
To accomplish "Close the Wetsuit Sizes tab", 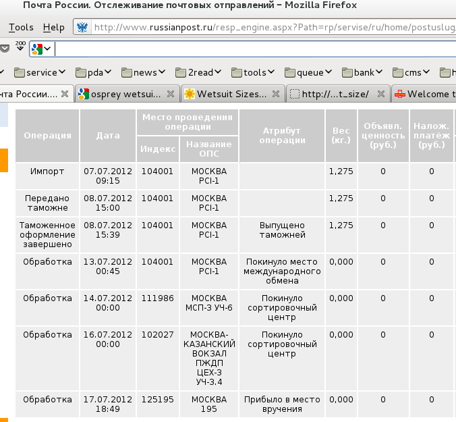I will [x=276, y=94].
